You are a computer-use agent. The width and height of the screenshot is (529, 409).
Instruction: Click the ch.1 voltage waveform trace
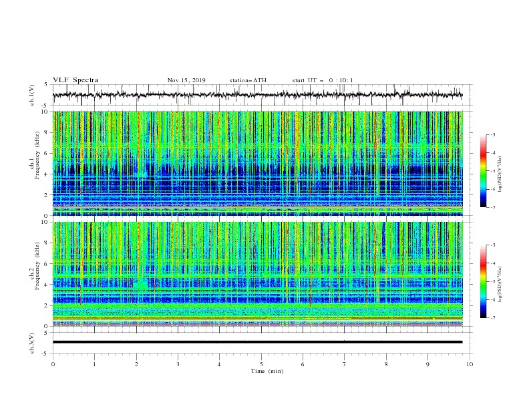click(x=257, y=95)
